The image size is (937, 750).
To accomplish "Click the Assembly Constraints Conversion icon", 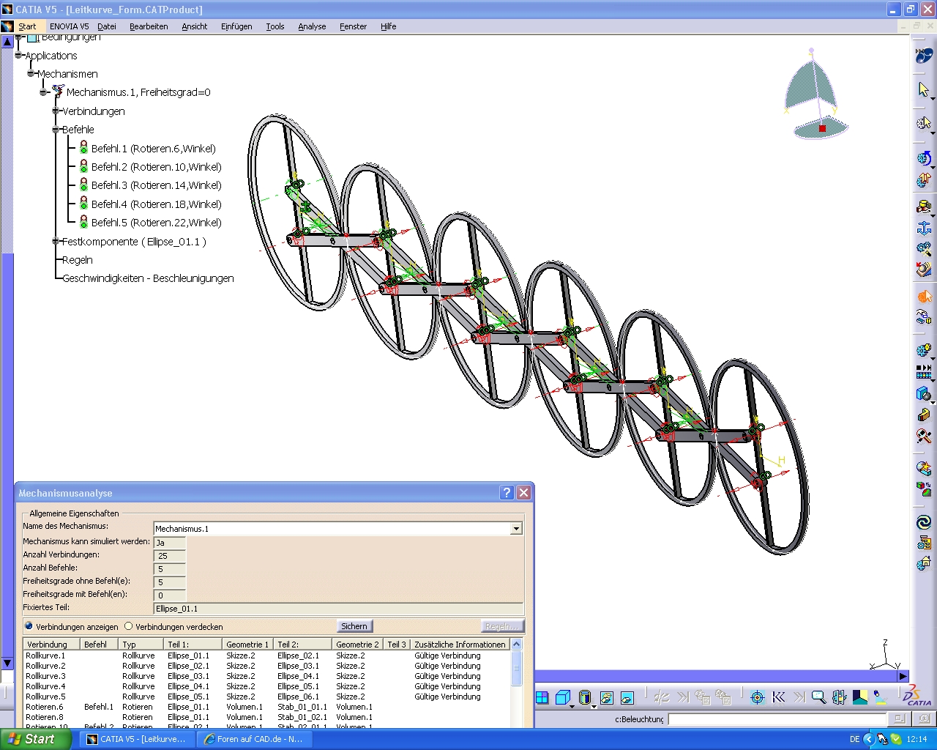I will click(x=924, y=249).
